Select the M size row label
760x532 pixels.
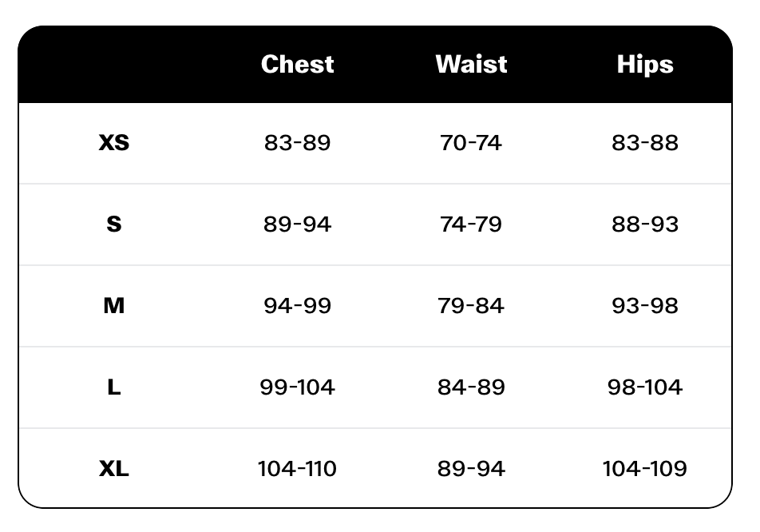[x=114, y=306]
